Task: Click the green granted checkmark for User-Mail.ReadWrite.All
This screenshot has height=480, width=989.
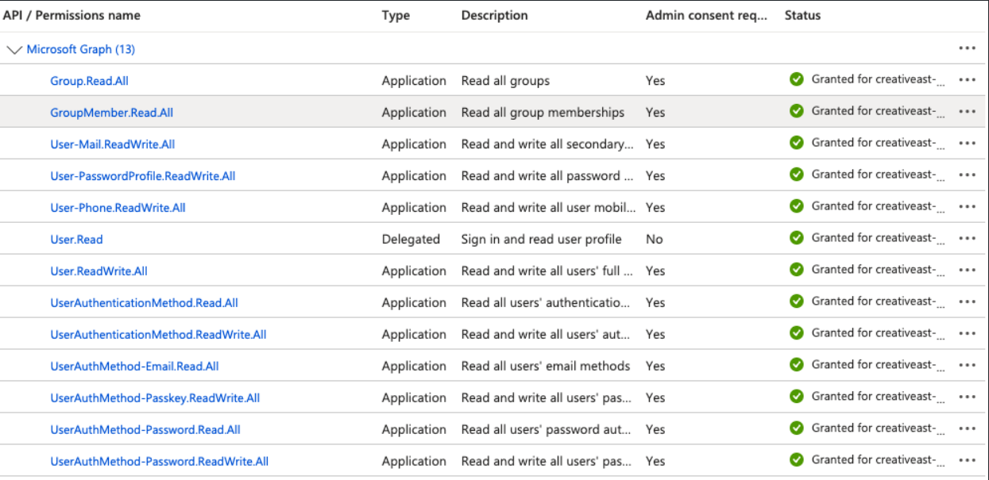Action: click(x=796, y=143)
